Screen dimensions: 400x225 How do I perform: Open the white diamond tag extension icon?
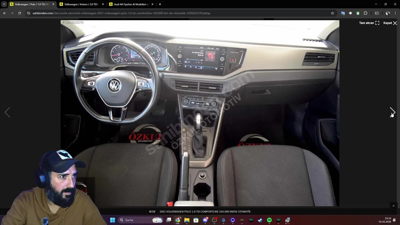point(350,13)
